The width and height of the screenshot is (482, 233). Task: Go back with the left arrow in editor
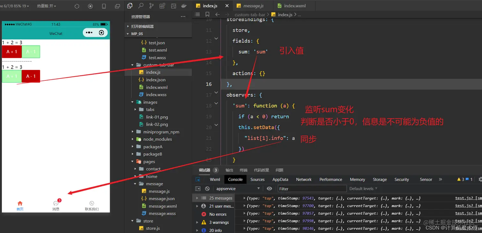(x=217, y=14)
